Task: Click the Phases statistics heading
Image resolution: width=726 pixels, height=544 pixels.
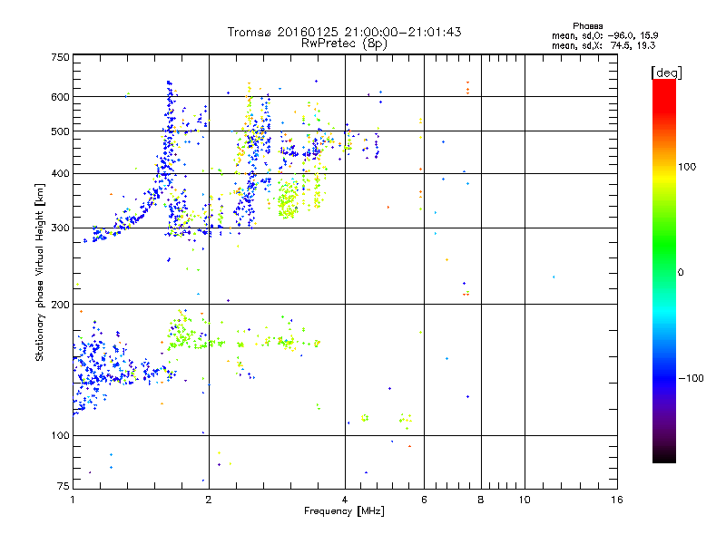Action: (587, 26)
